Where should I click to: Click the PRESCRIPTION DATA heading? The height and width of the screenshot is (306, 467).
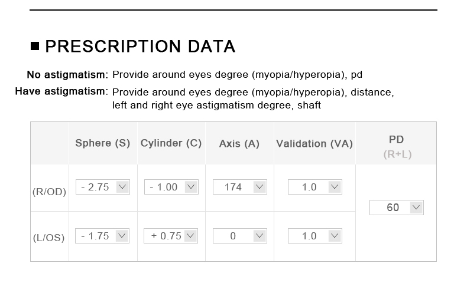pyautogui.click(x=140, y=47)
